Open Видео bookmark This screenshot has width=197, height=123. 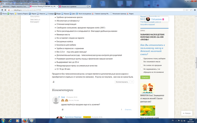pyautogui.click(x=58, y=14)
